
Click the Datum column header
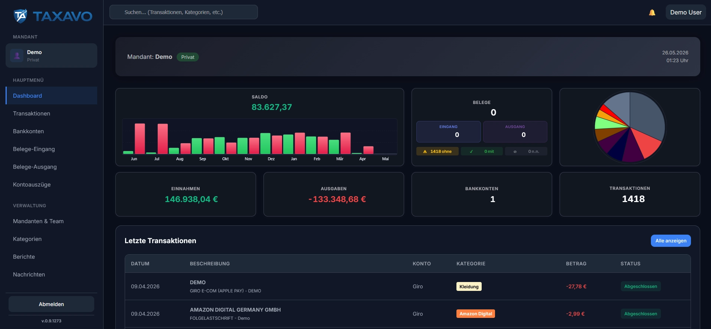[140, 264]
